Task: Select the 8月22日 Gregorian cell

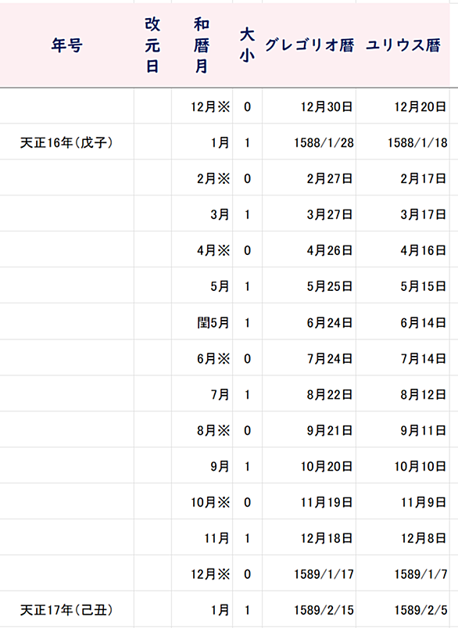Action: click(309, 394)
